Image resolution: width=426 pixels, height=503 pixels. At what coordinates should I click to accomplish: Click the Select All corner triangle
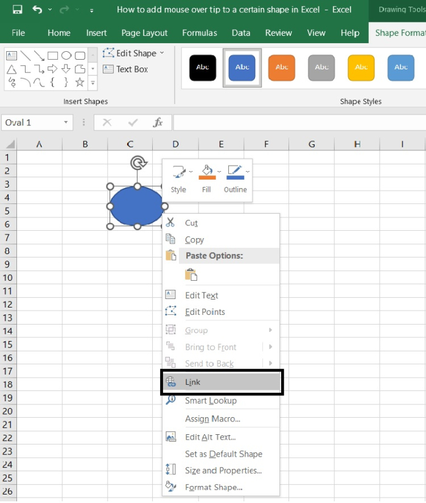pos(10,144)
